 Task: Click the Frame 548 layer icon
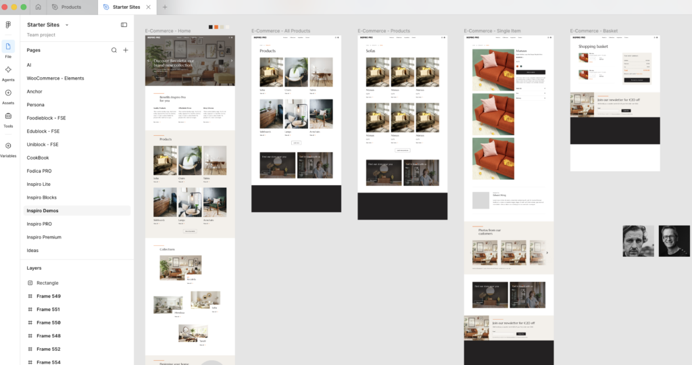pyautogui.click(x=30, y=336)
